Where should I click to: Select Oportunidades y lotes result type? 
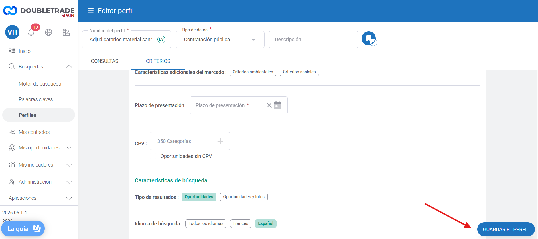point(244,197)
